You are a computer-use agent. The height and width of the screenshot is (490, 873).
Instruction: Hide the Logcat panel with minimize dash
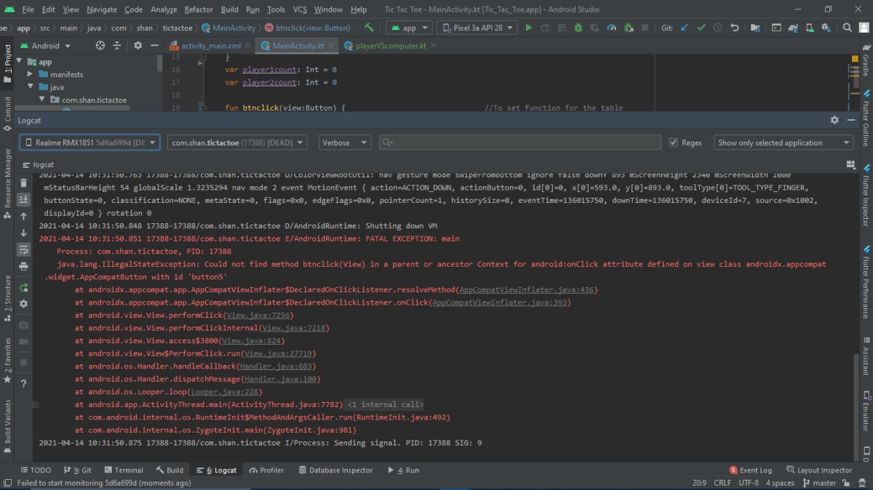coord(850,120)
